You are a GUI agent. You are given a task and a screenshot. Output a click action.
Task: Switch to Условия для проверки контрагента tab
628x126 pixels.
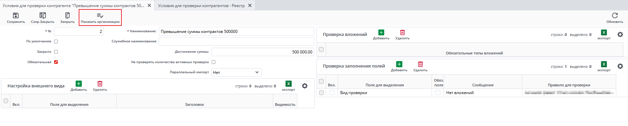pyautogui.click(x=73, y=5)
